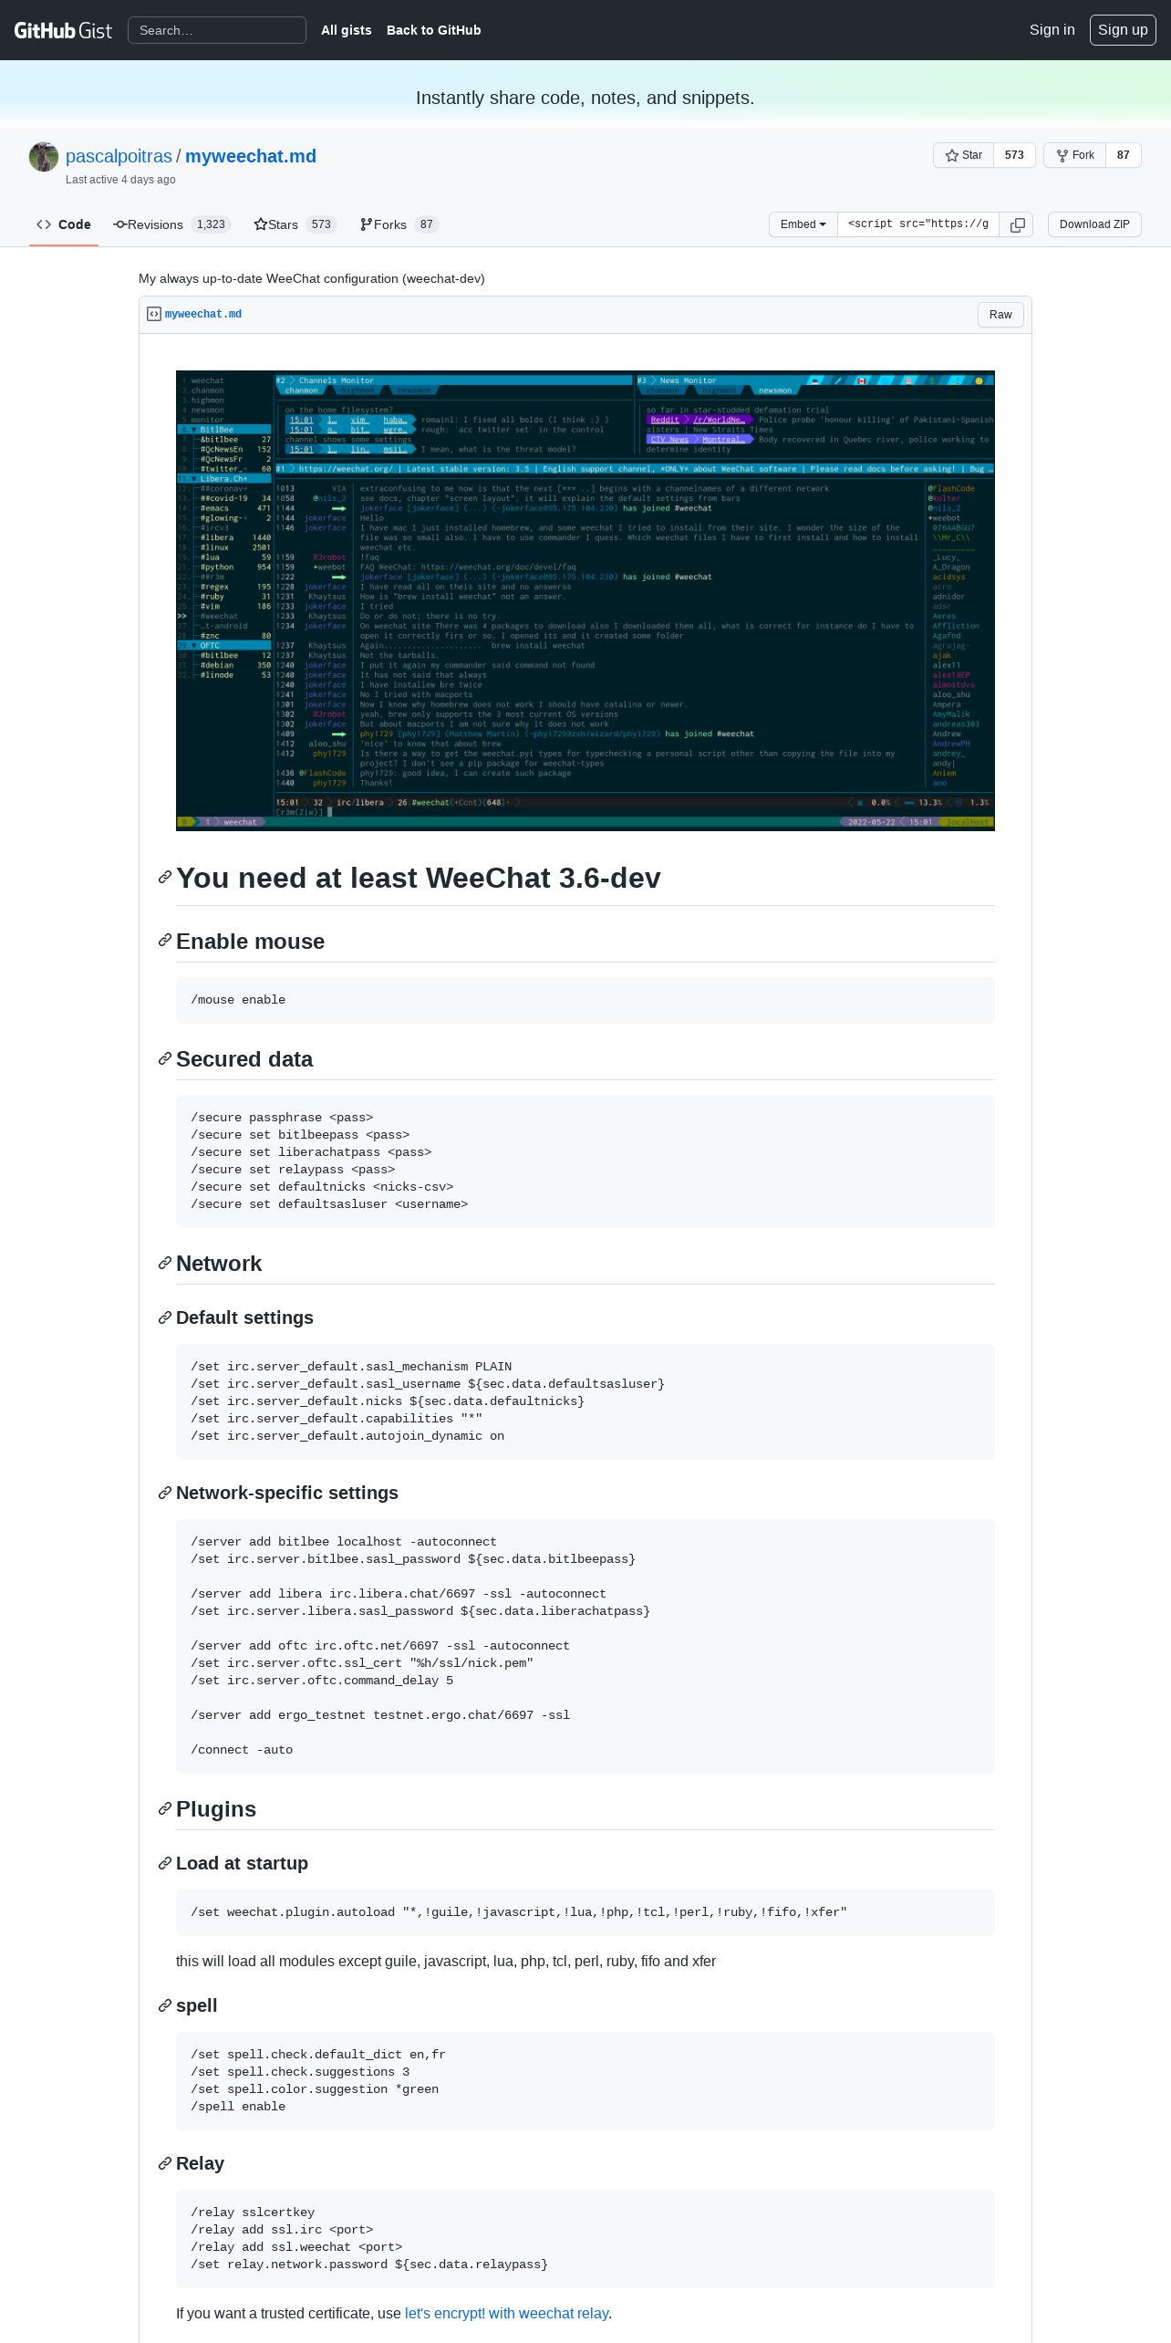Click anchor icon beside spell heading
Image resolution: width=1171 pixels, height=2343 pixels.
pos(165,2005)
